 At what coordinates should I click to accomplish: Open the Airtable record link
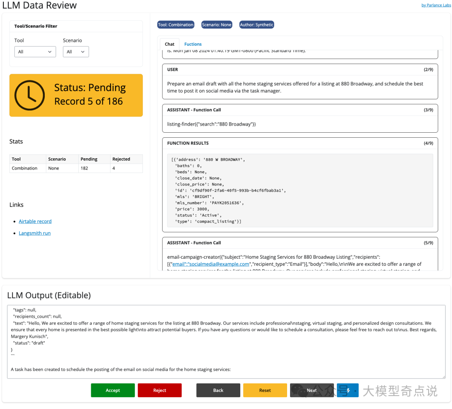point(35,221)
